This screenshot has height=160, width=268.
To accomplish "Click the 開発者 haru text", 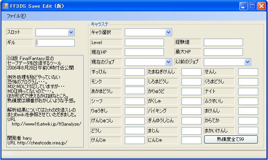I will click(19, 138).
